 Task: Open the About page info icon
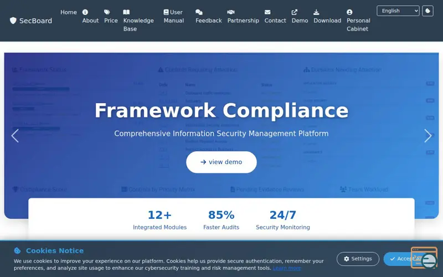click(x=85, y=12)
